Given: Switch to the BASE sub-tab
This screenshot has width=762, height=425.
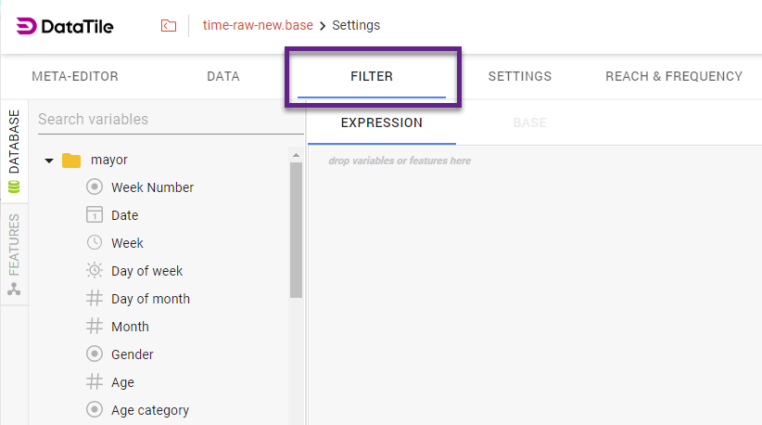Looking at the screenshot, I should coord(529,122).
